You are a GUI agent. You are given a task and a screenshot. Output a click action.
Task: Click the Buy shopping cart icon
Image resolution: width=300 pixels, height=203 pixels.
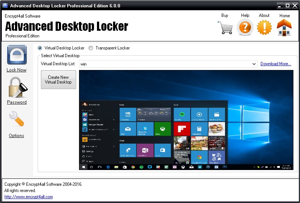click(x=225, y=27)
